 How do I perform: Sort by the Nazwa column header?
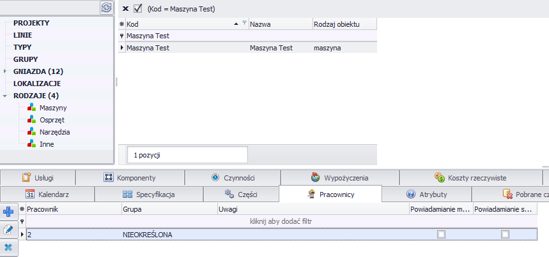tap(280, 24)
